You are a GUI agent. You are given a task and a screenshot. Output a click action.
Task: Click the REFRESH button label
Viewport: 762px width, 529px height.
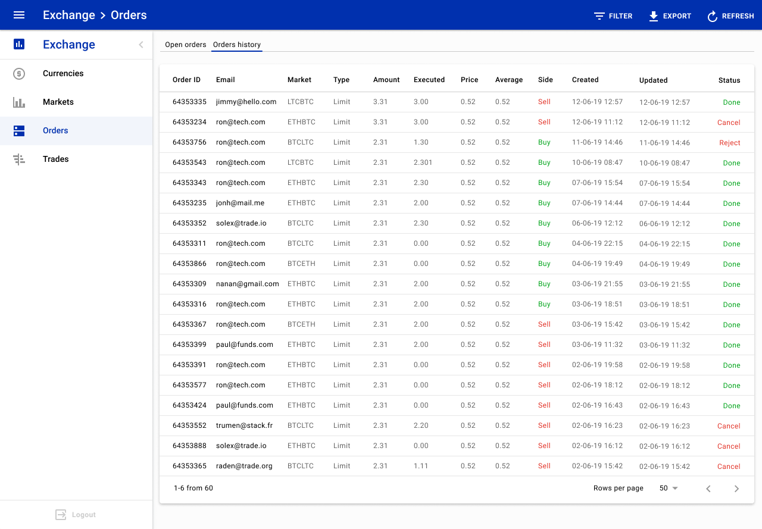click(x=738, y=16)
